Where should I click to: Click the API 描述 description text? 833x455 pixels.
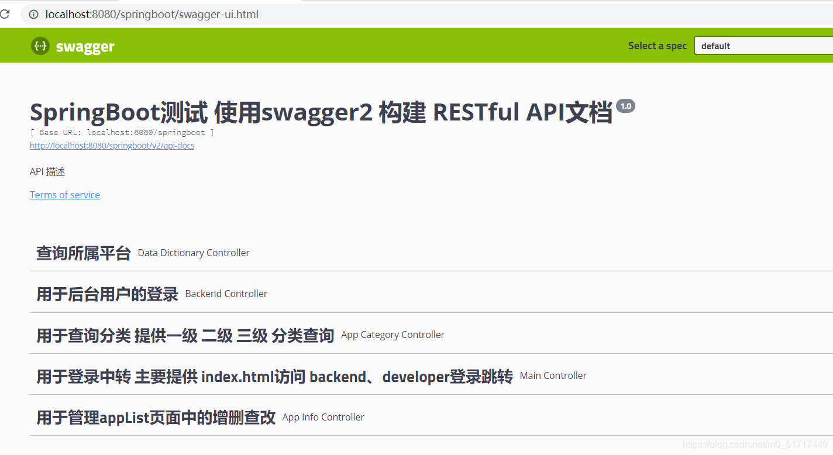pos(47,171)
